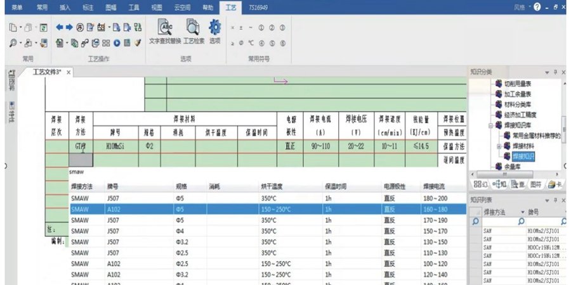Switch to the 图符 panel tab
The height and width of the screenshot is (285, 571).
pyautogui.click(x=535, y=185)
